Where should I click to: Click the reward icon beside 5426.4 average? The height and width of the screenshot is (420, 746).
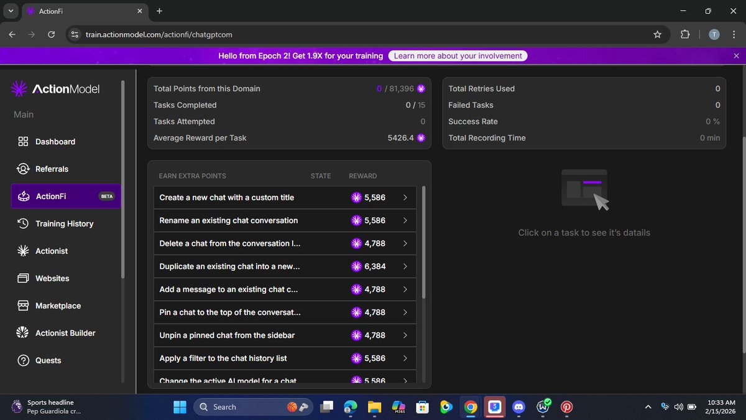(x=421, y=138)
